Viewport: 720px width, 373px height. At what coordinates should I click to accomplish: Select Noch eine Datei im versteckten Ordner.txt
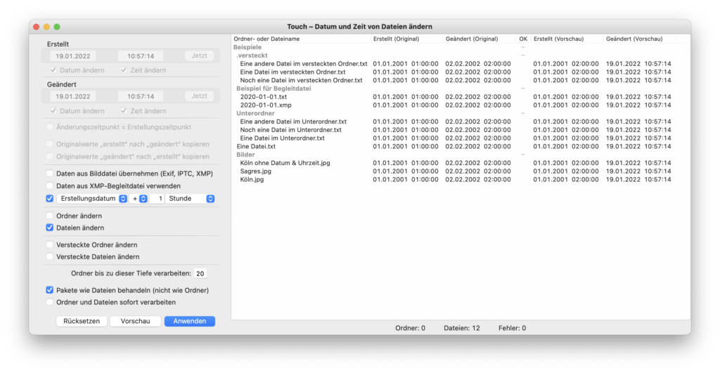tap(461, 80)
